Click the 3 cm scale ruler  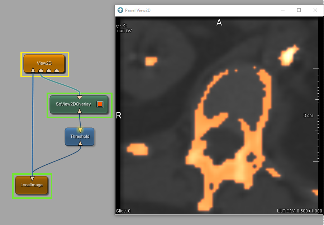[x=315, y=115]
